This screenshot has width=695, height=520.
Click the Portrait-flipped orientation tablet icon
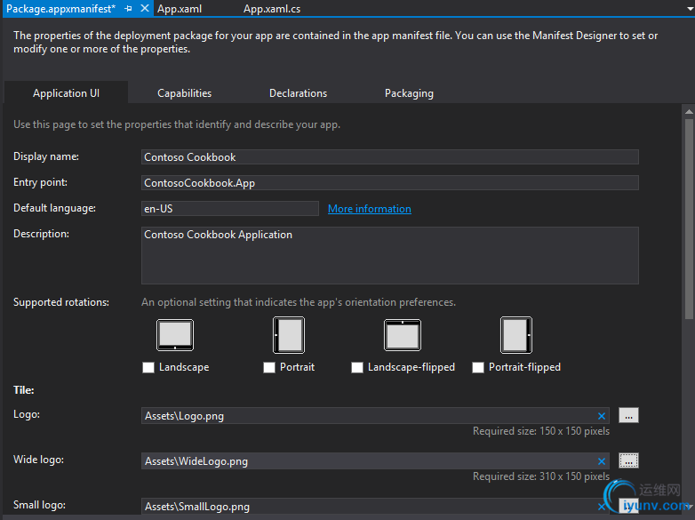(516, 335)
